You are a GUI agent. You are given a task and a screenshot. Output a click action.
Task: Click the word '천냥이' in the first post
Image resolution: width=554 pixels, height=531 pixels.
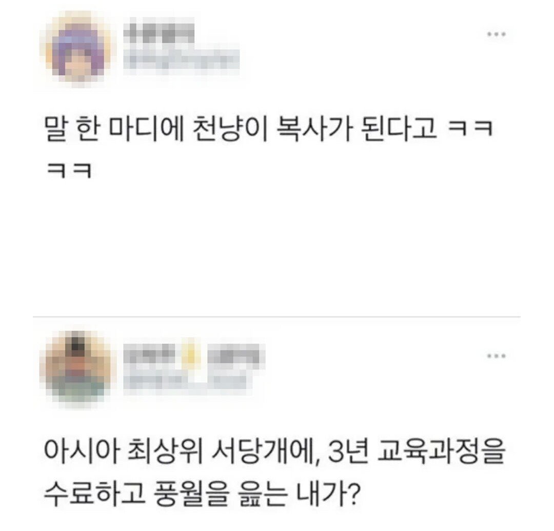tap(229, 128)
